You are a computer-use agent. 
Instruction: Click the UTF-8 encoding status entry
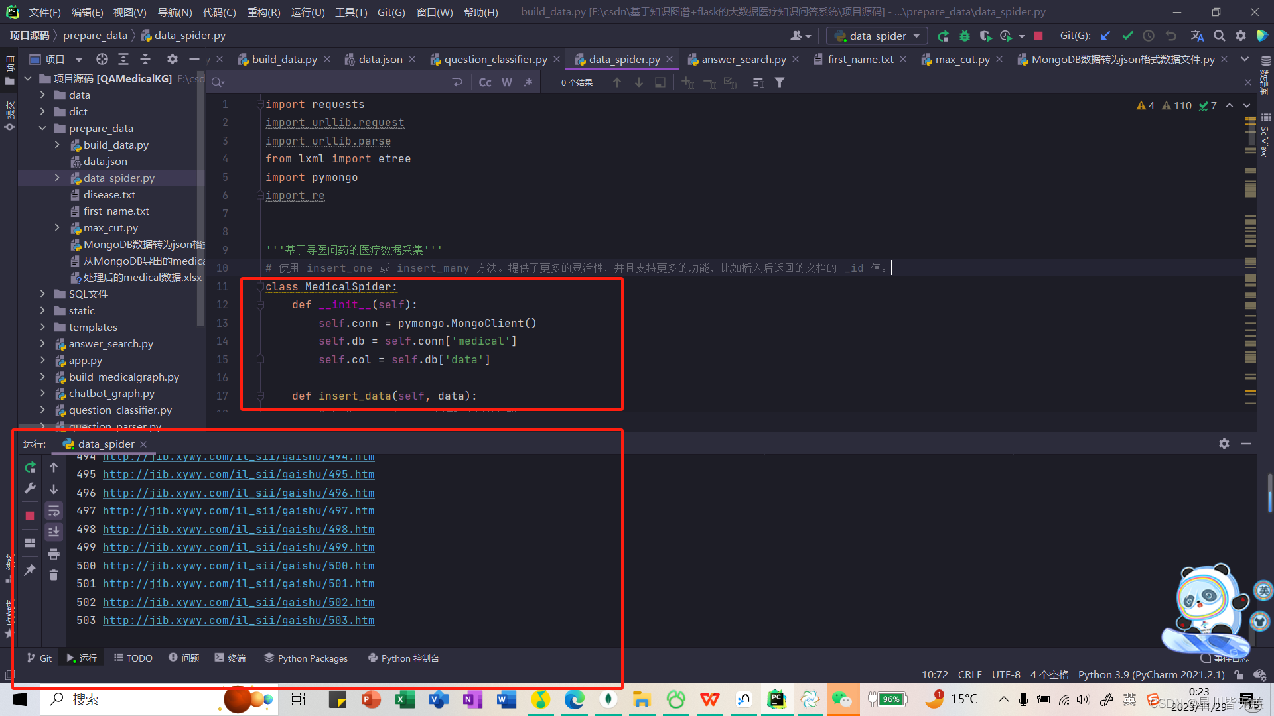point(1006,674)
